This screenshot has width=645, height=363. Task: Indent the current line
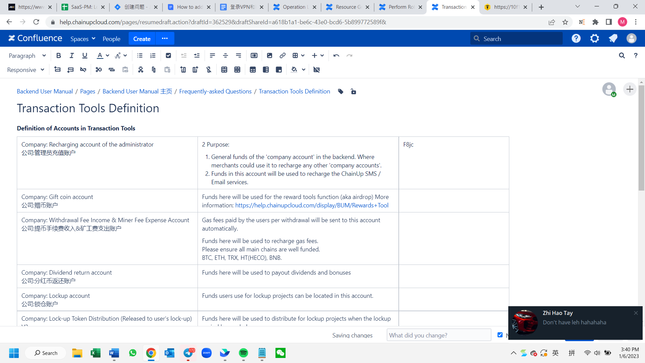click(x=197, y=55)
